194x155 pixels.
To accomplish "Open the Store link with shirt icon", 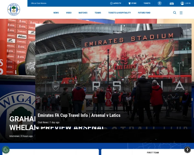I will [x=132, y=3].
